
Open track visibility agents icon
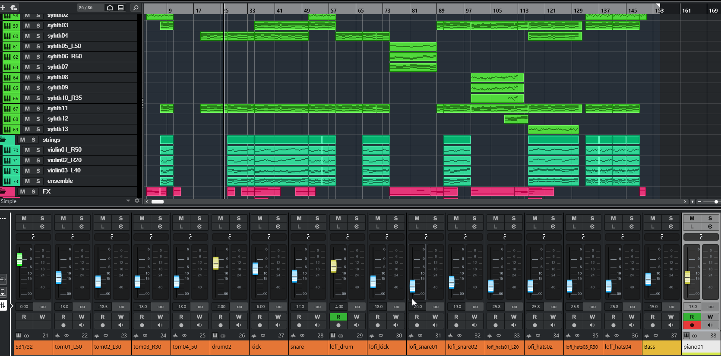110,7
